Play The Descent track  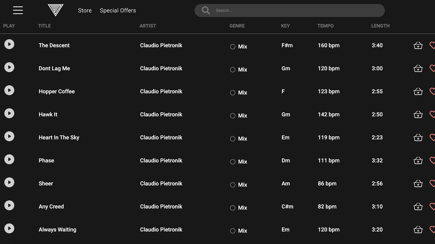[x=9, y=44]
